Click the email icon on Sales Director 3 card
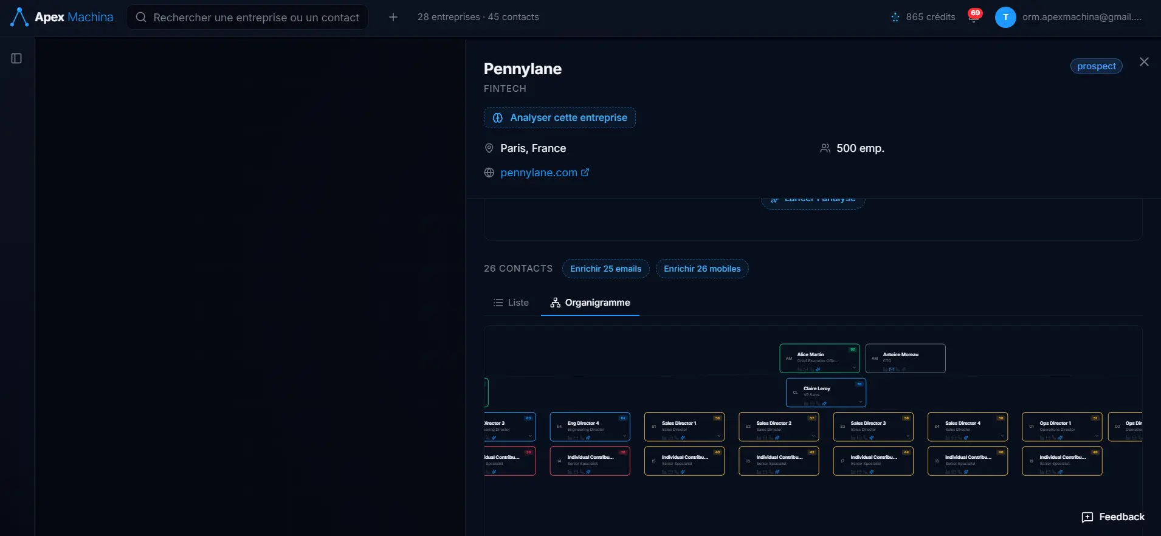 point(860,438)
